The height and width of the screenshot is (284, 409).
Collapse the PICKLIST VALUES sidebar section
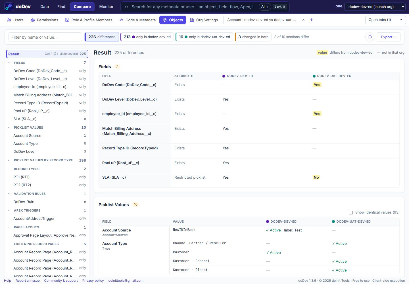point(9,128)
